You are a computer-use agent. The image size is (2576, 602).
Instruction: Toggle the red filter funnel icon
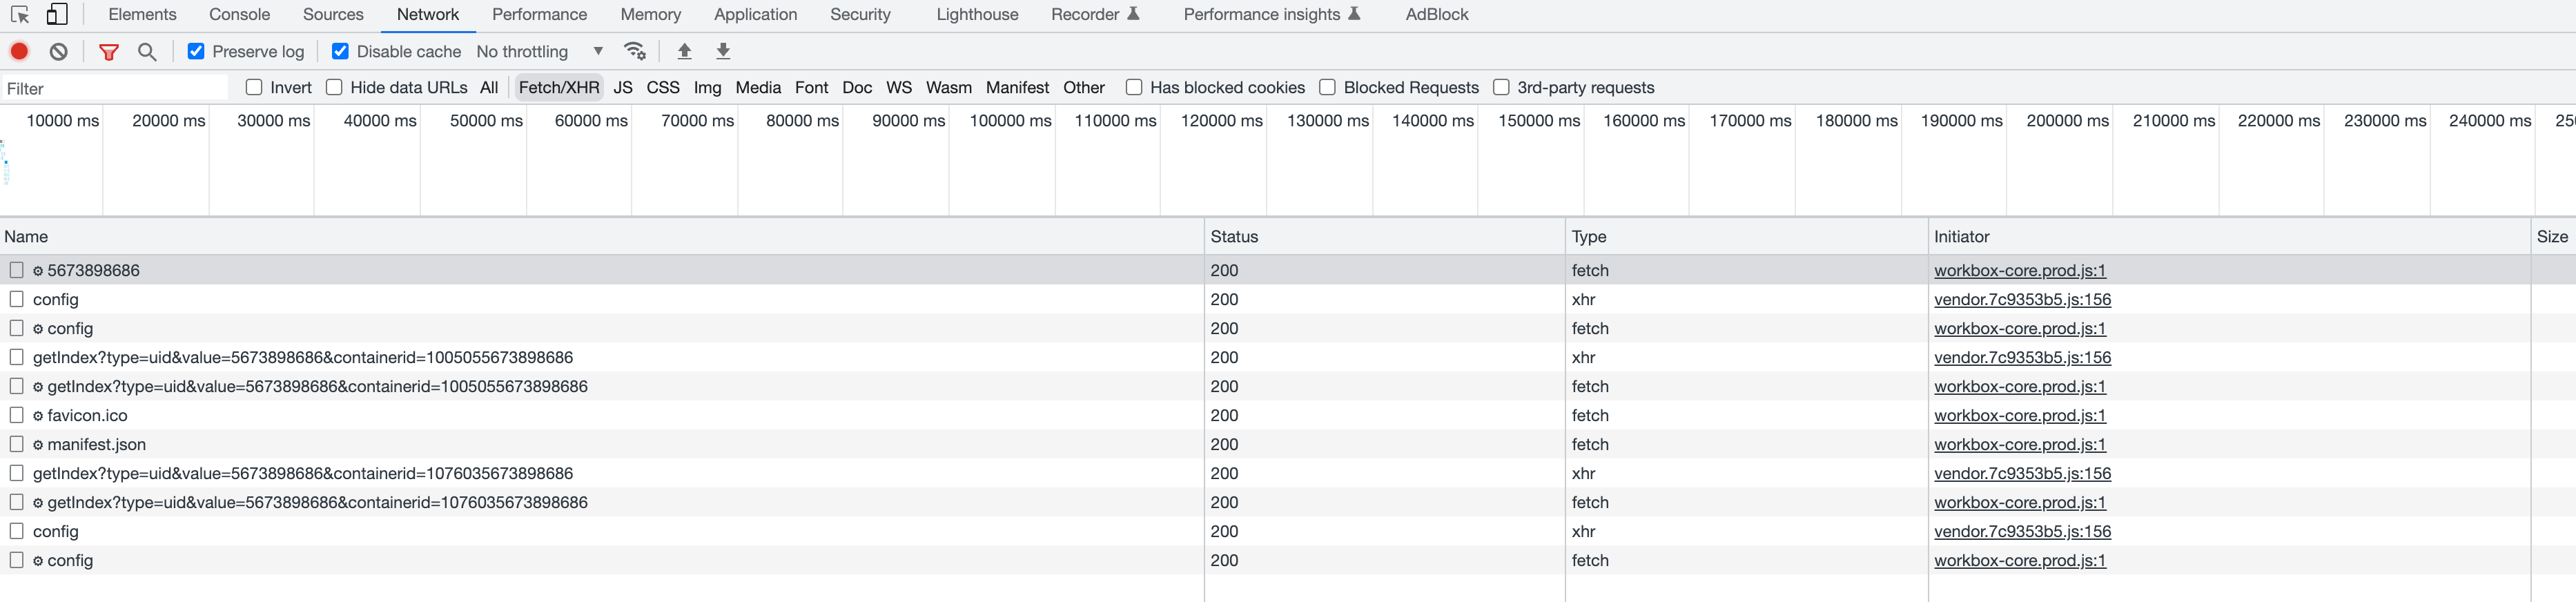click(109, 52)
